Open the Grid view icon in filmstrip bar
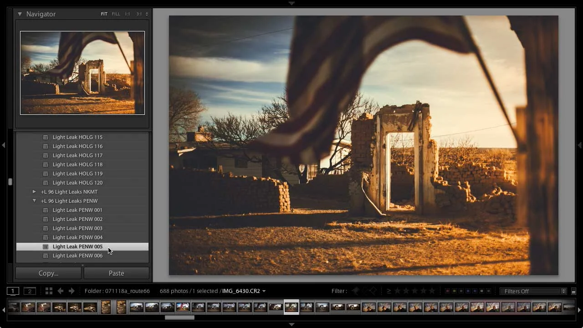The height and width of the screenshot is (328, 583). coord(49,291)
